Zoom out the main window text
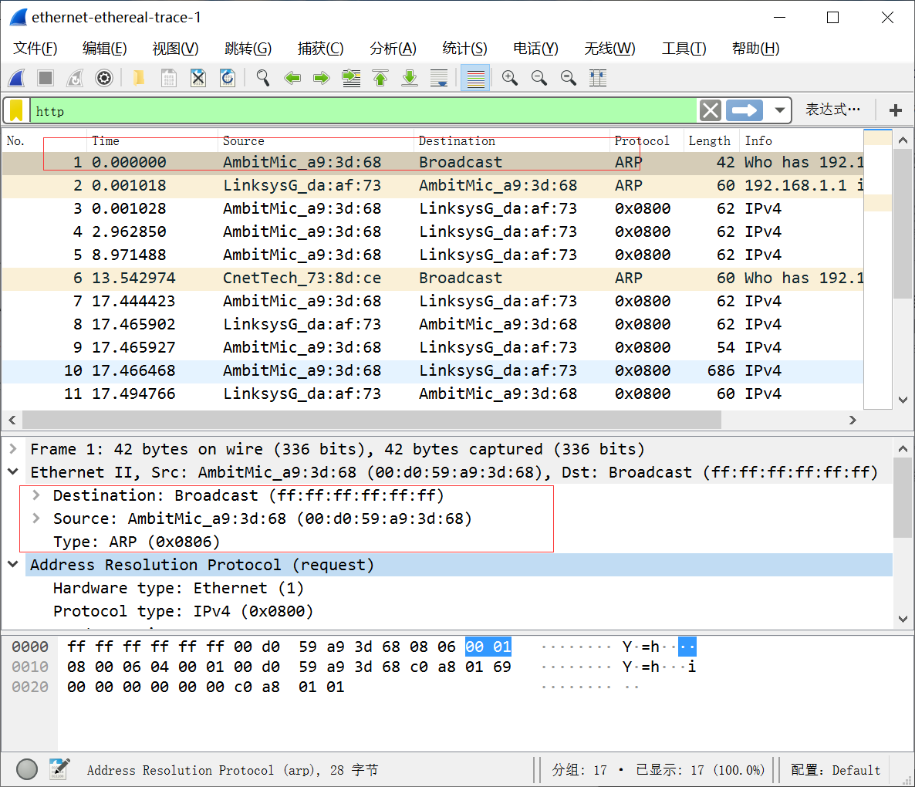 [x=539, y=78]
